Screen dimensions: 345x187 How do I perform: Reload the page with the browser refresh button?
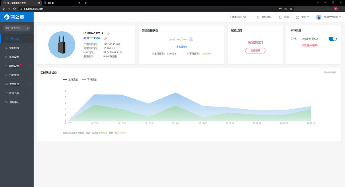pyautogui.click(x=14, y=9)
